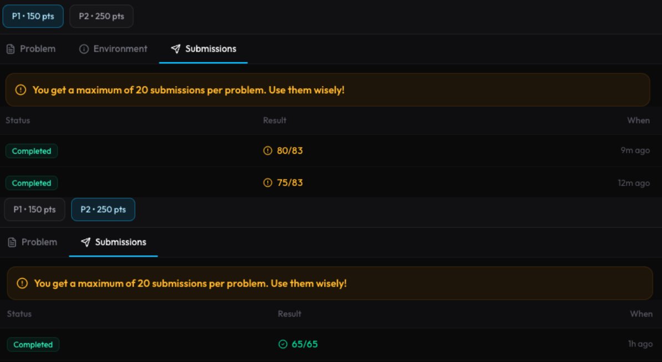Click the upper When column header
The height and width of the screenshot is (362, 662).
click(638, 120)
